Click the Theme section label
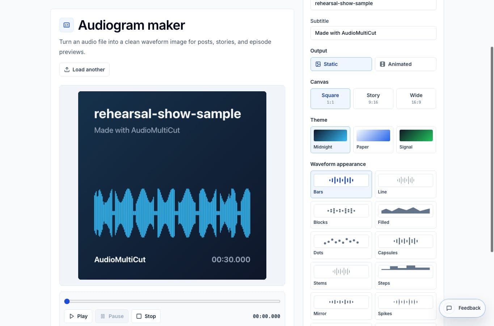494x326 pixels. [x=319, y=120]
